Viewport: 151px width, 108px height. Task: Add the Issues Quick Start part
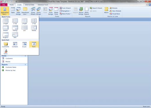[x=24, y=45]
